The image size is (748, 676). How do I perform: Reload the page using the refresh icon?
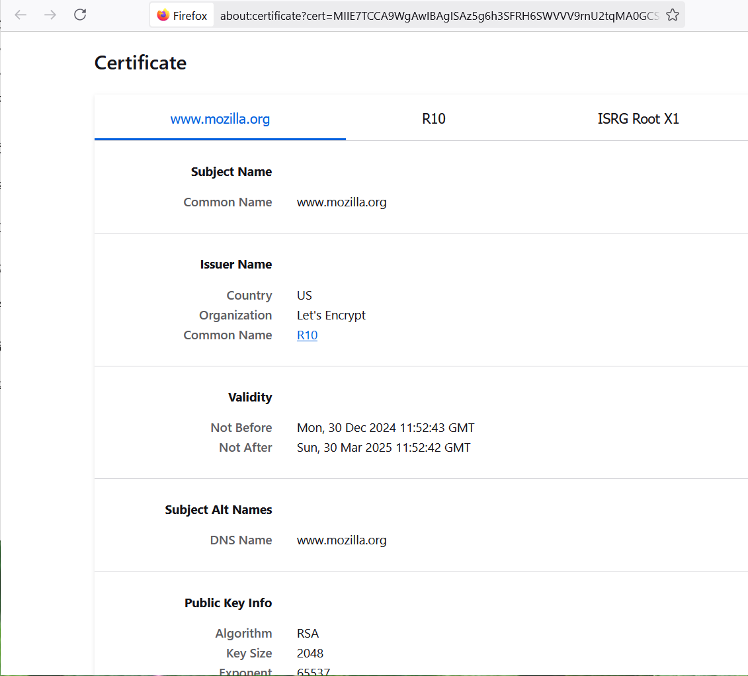pyautogui.click(x=80, y=15)
